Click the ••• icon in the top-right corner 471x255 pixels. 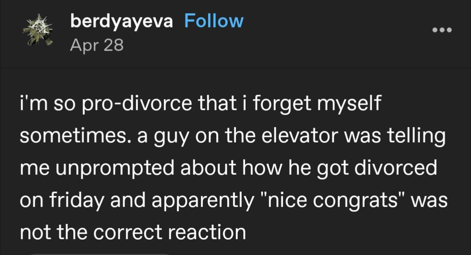(x=442, y=30)
